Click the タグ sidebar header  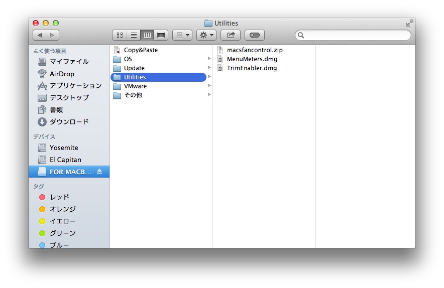click(x=39, y=186)
